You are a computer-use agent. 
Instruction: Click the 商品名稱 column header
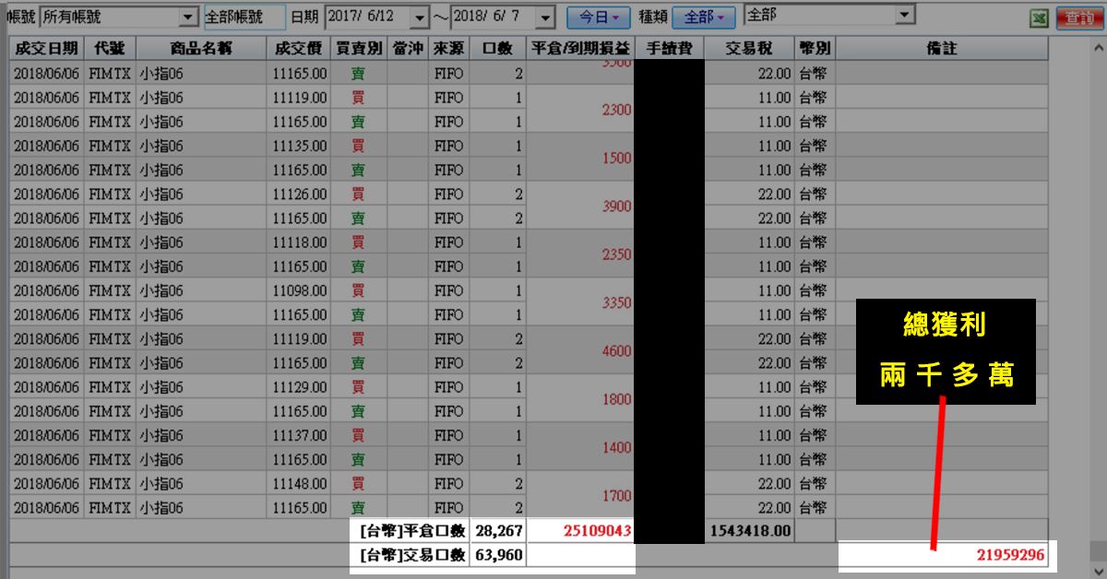[x=200, y=49]
